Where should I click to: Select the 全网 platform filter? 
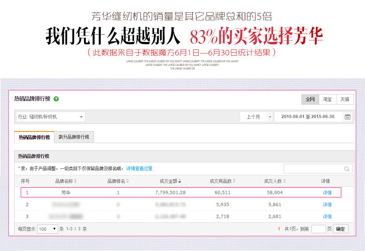(310, 100)
